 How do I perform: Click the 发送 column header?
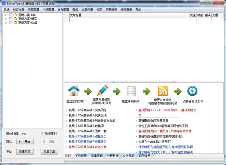[193, 15]
